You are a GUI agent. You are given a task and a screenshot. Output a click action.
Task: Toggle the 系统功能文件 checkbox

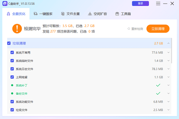tap(12, 101)
